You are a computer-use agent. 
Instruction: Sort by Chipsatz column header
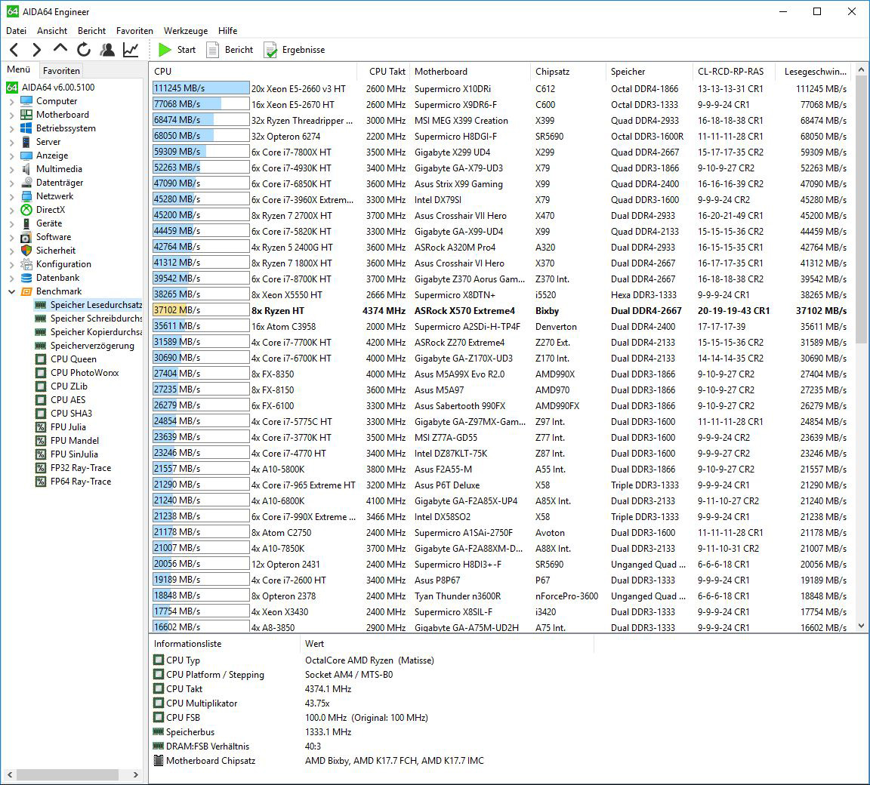tap(568, 72)
